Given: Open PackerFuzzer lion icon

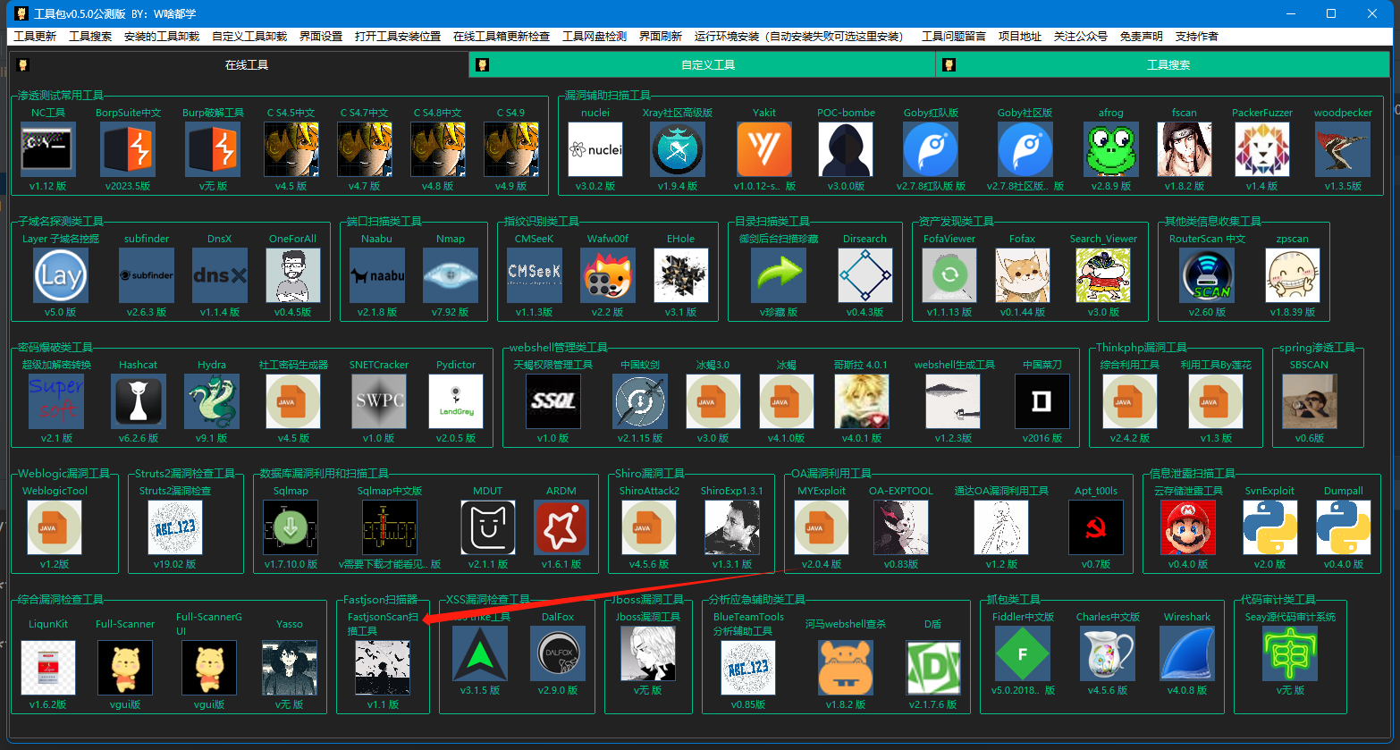Looking at the screenshot, I should click(1262, 149).
